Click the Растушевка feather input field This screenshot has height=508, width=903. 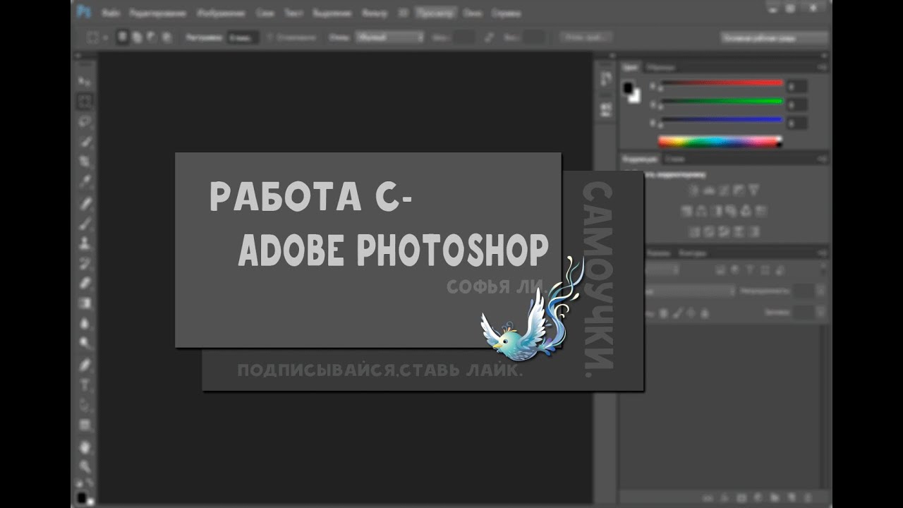[x=242, y=37]
